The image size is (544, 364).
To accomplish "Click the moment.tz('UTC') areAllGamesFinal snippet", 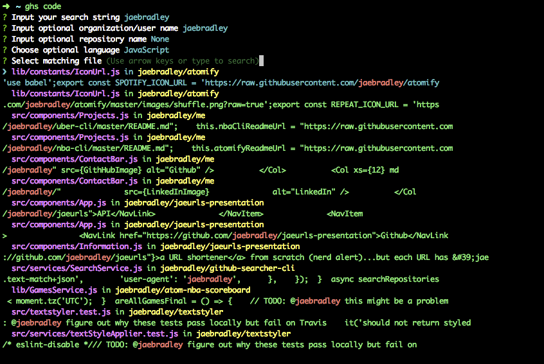I will (x=228, y=301).
